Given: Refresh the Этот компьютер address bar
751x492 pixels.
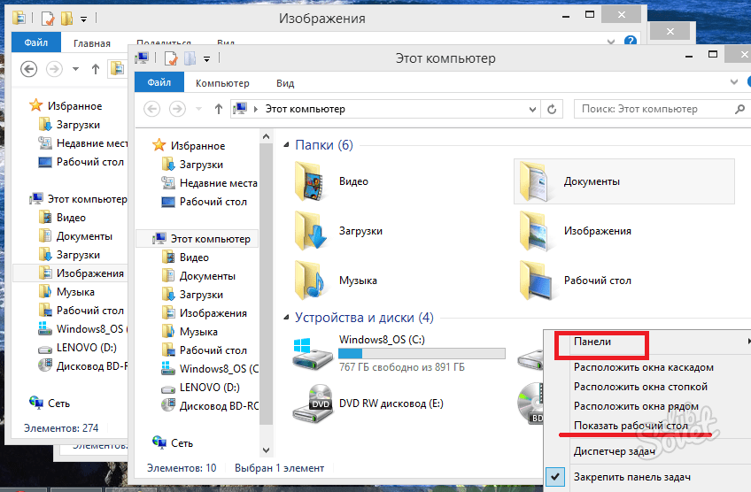Looking at the screenshot, I should (x=552, y=109).
